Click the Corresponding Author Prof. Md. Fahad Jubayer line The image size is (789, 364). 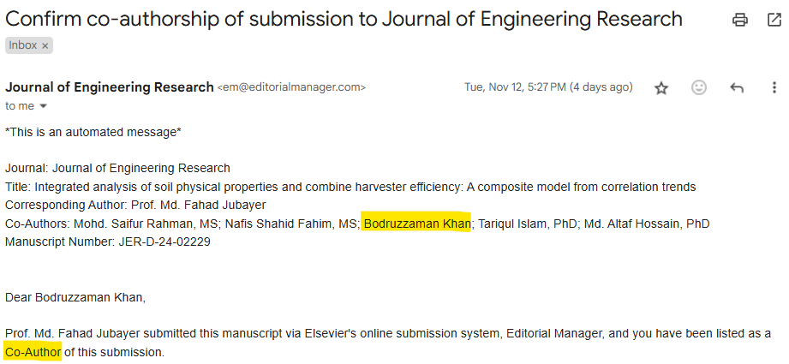[x=135, y=206]
